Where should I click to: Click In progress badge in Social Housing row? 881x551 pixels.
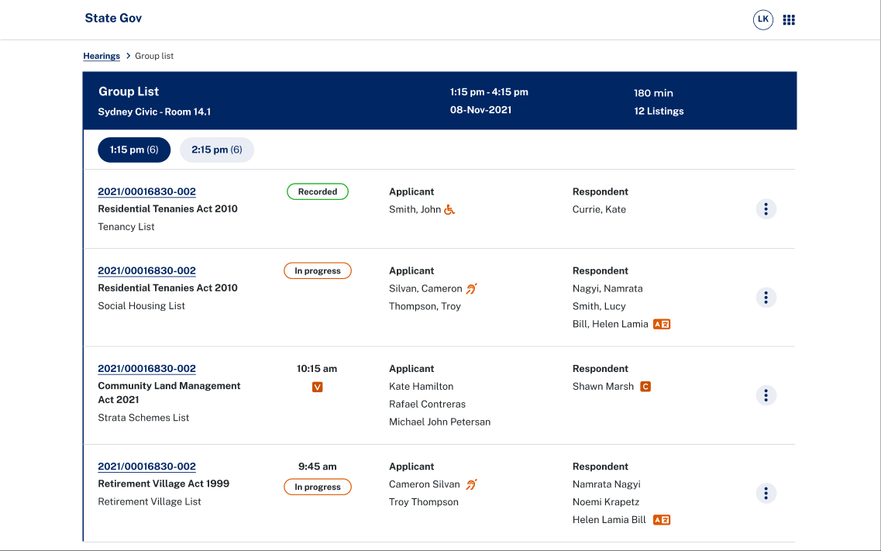coord(318,270)
